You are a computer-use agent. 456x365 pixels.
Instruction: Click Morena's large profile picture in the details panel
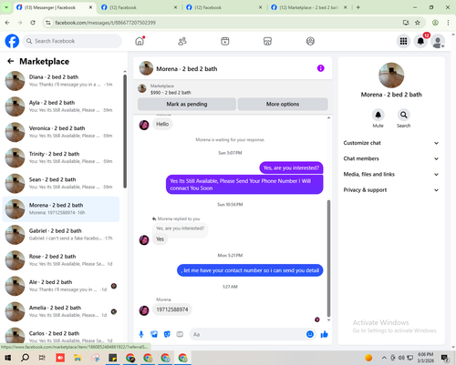pos(391,76)
